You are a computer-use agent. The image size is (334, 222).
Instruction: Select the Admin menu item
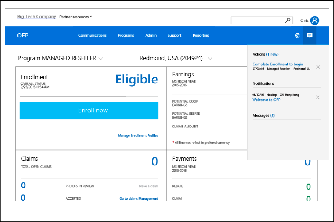coord(151,35)
